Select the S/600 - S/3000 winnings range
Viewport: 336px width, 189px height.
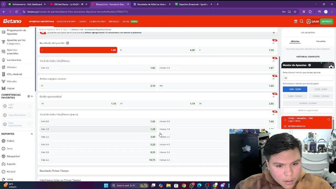point(295,96)
